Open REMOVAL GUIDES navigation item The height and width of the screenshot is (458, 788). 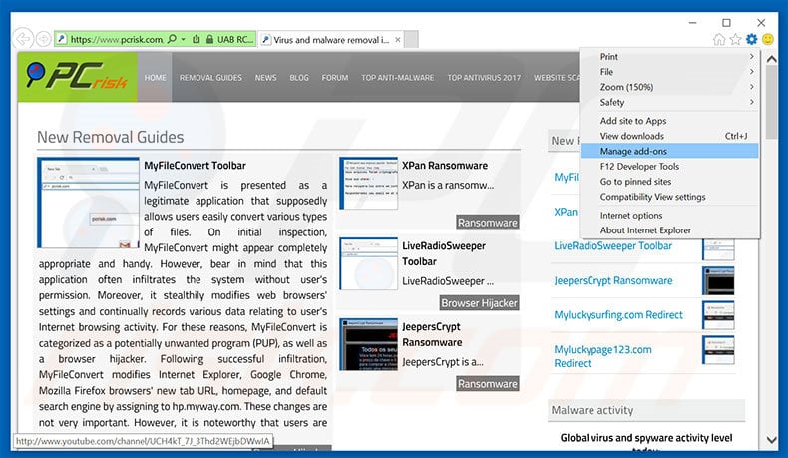click(x=210, y=78)
